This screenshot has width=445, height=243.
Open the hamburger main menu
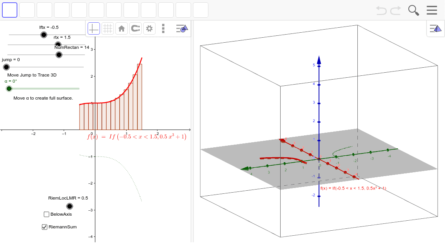pyautogui.click(x=432, y=10)
